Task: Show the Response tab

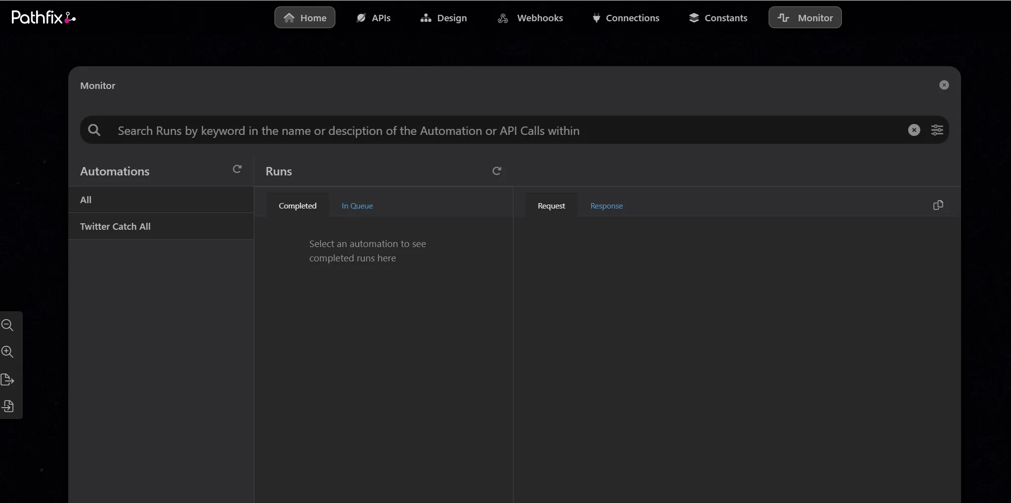Action: pos(606,206)
